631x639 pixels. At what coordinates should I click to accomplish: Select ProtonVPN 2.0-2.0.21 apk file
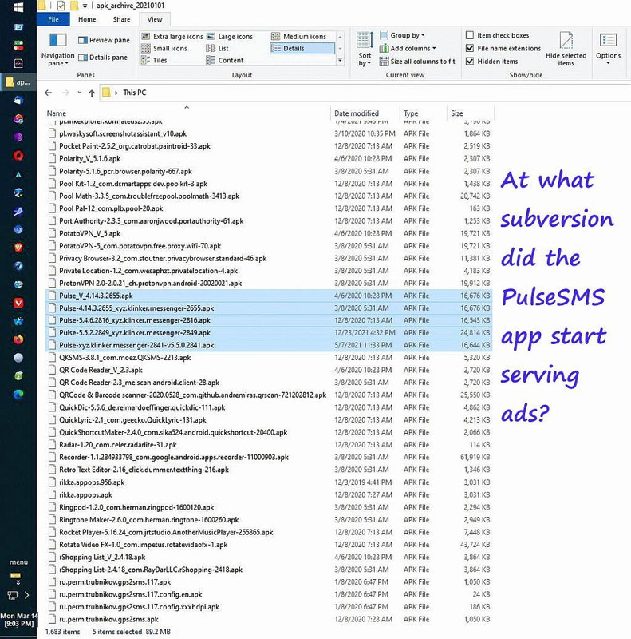[x=269, y=284]
